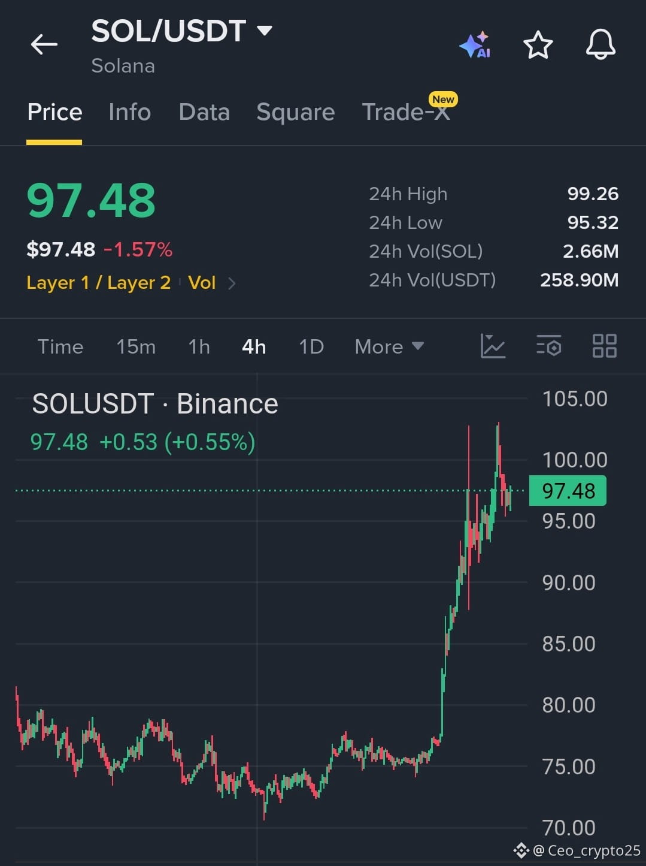Open the Square tab
646x866 pixels.
(x=296, y=112)
